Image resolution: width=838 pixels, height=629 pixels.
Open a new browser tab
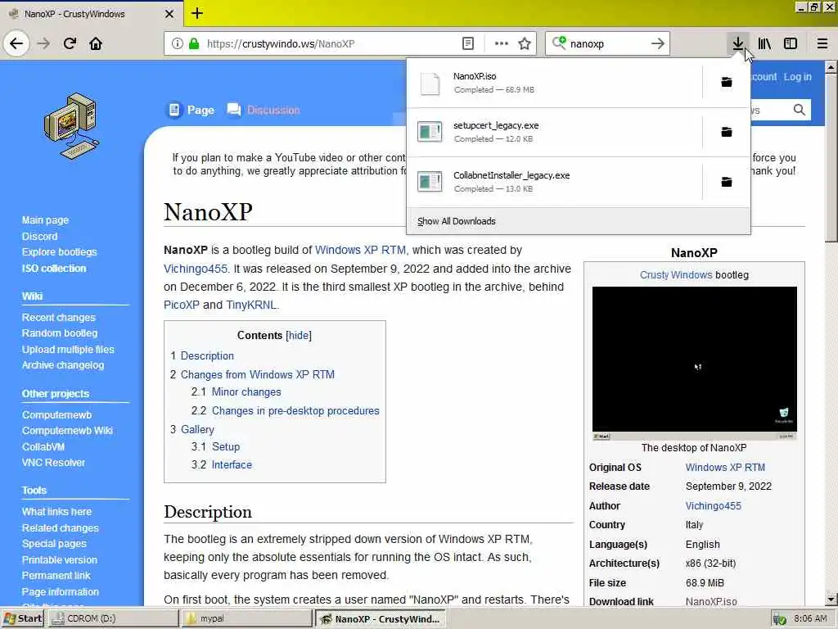tap(197, 13)
